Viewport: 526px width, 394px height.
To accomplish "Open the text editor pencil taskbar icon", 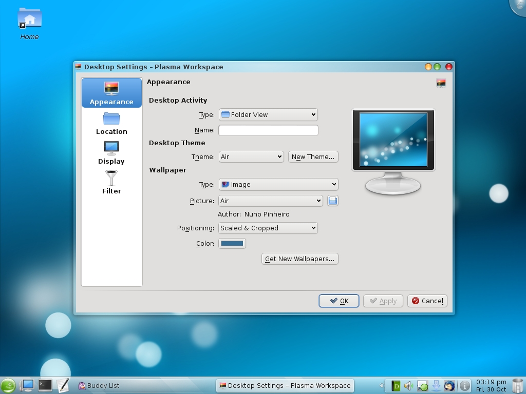I will (x=63, y=386).
